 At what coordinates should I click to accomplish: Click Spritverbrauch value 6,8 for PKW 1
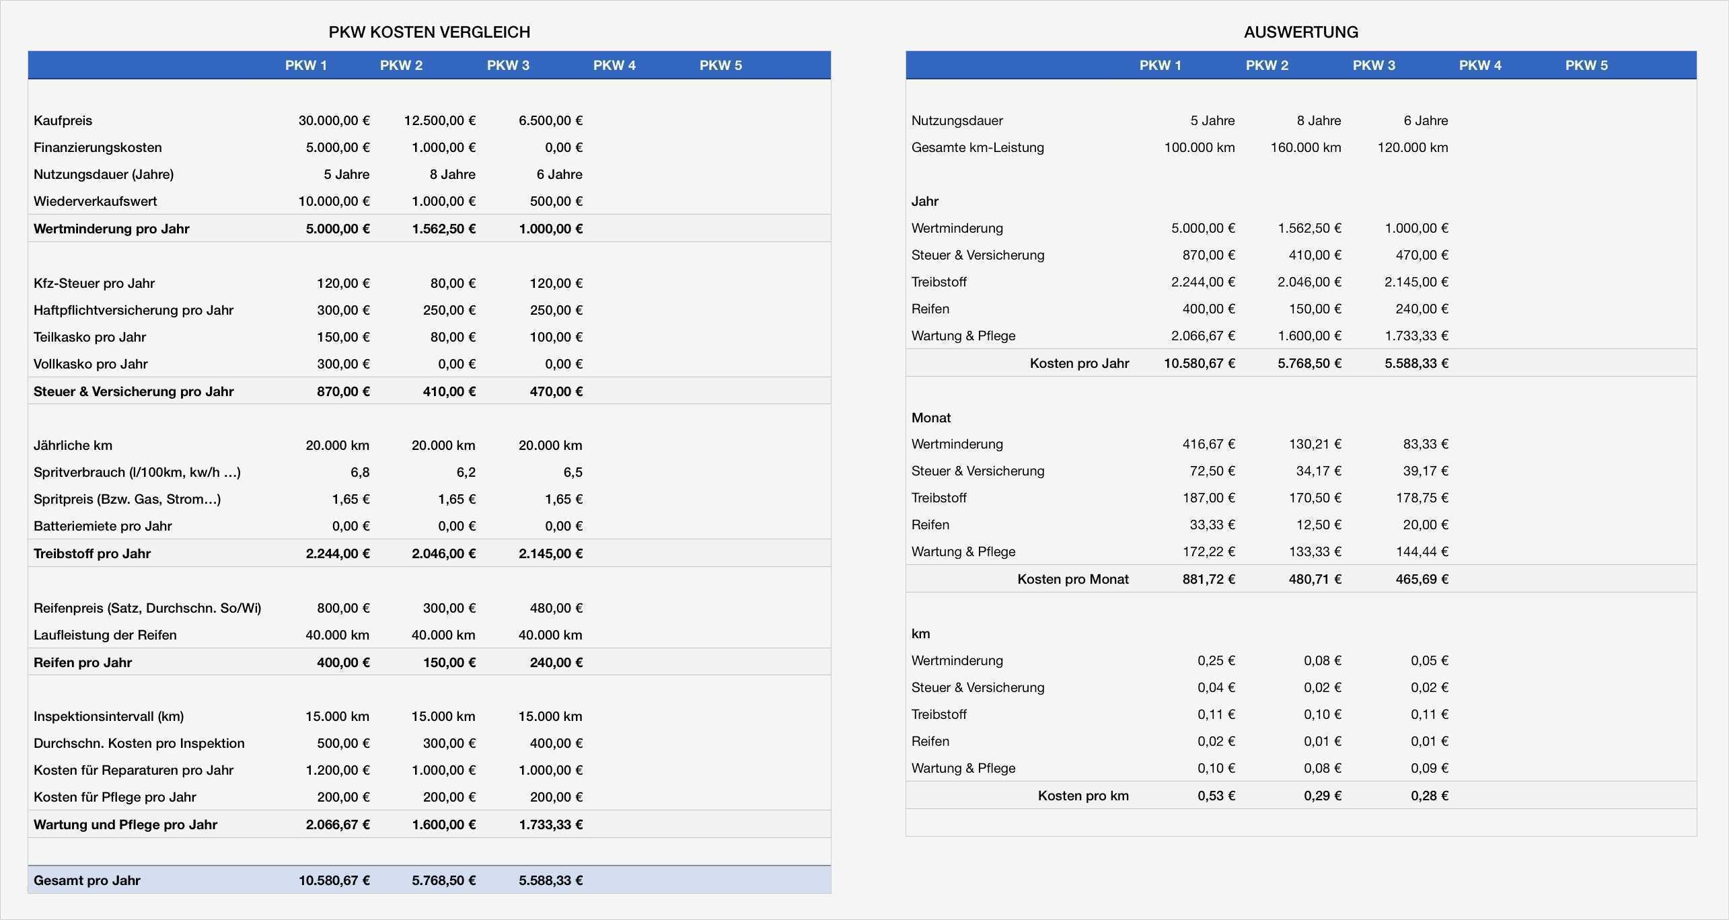[360, 472]
